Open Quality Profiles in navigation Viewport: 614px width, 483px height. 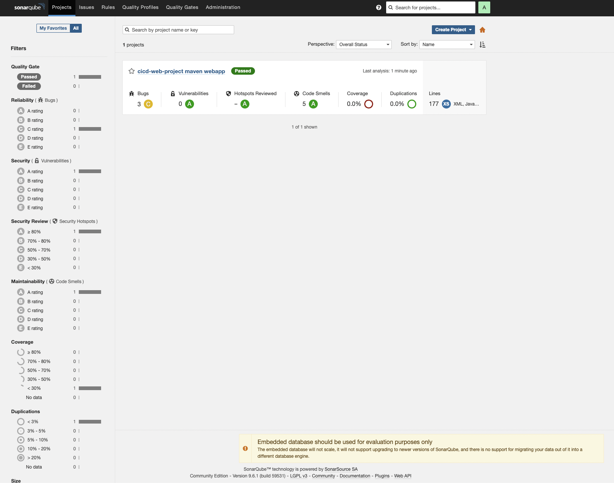tap(140, 7)
